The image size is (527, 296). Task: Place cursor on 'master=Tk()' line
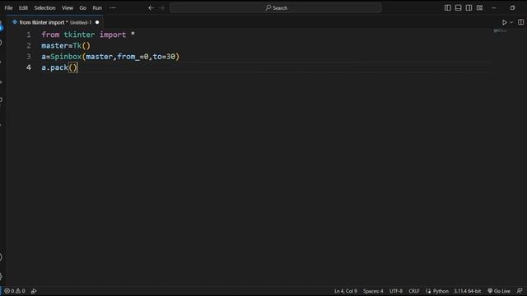(x=66, y=46)
